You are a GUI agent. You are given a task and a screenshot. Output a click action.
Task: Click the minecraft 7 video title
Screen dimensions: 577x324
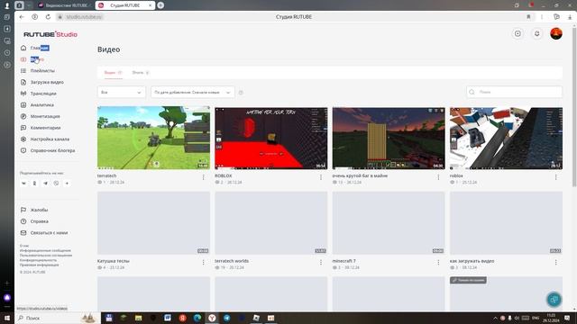click(344, 261)
